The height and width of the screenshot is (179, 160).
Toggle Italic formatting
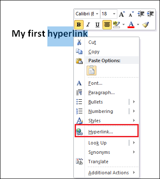(88, 25)
